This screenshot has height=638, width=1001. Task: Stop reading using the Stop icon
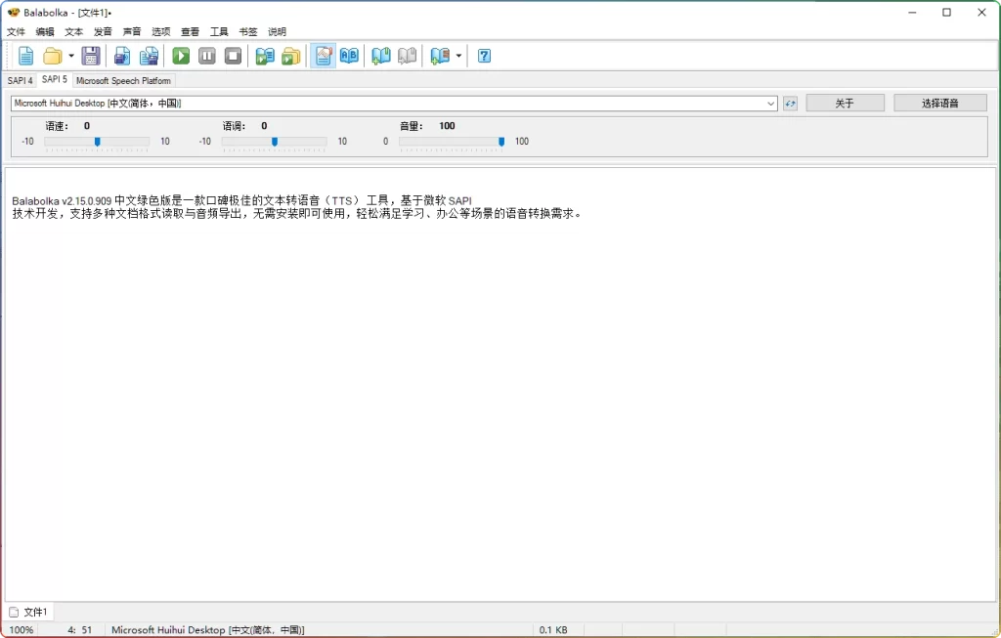click(x=234, y=56)
